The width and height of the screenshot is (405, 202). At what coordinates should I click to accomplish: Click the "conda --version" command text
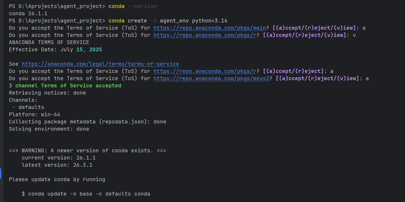pos(133,6)
